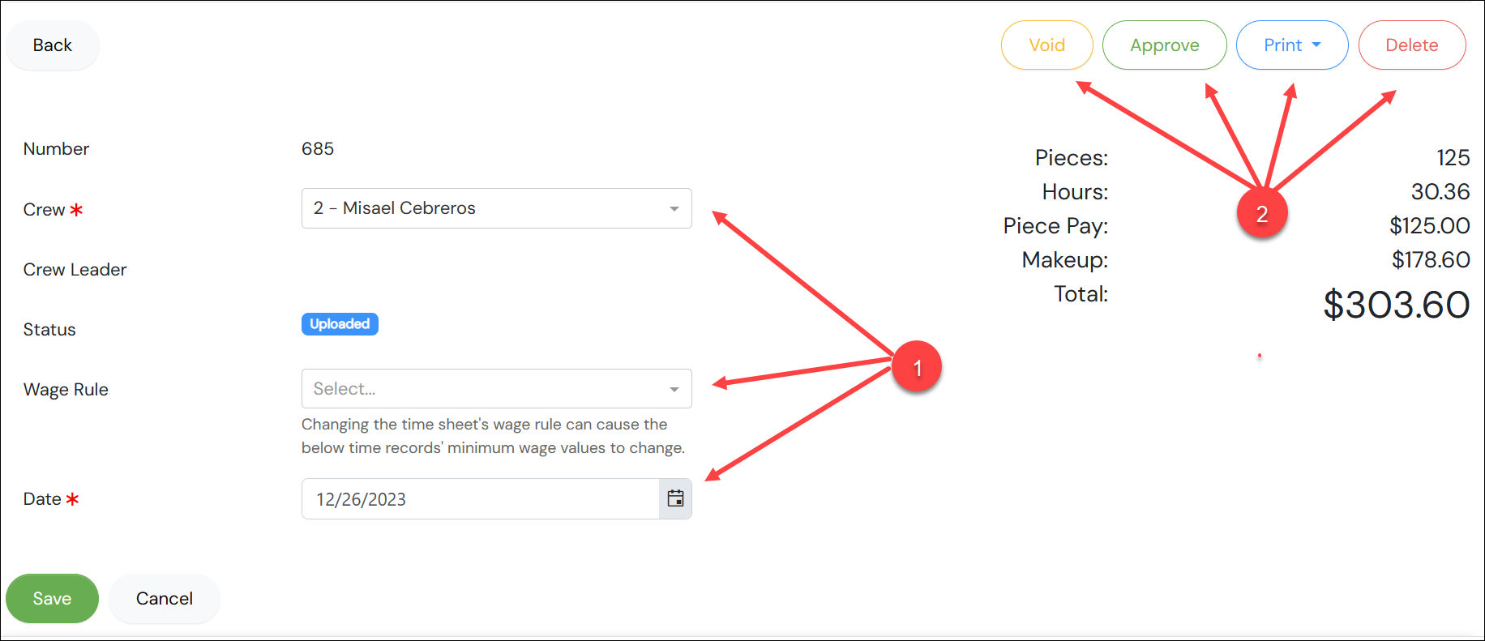The image size is (1485, 641).
Task: Cancel editing the time sheet
Action: tap(165, 598)
